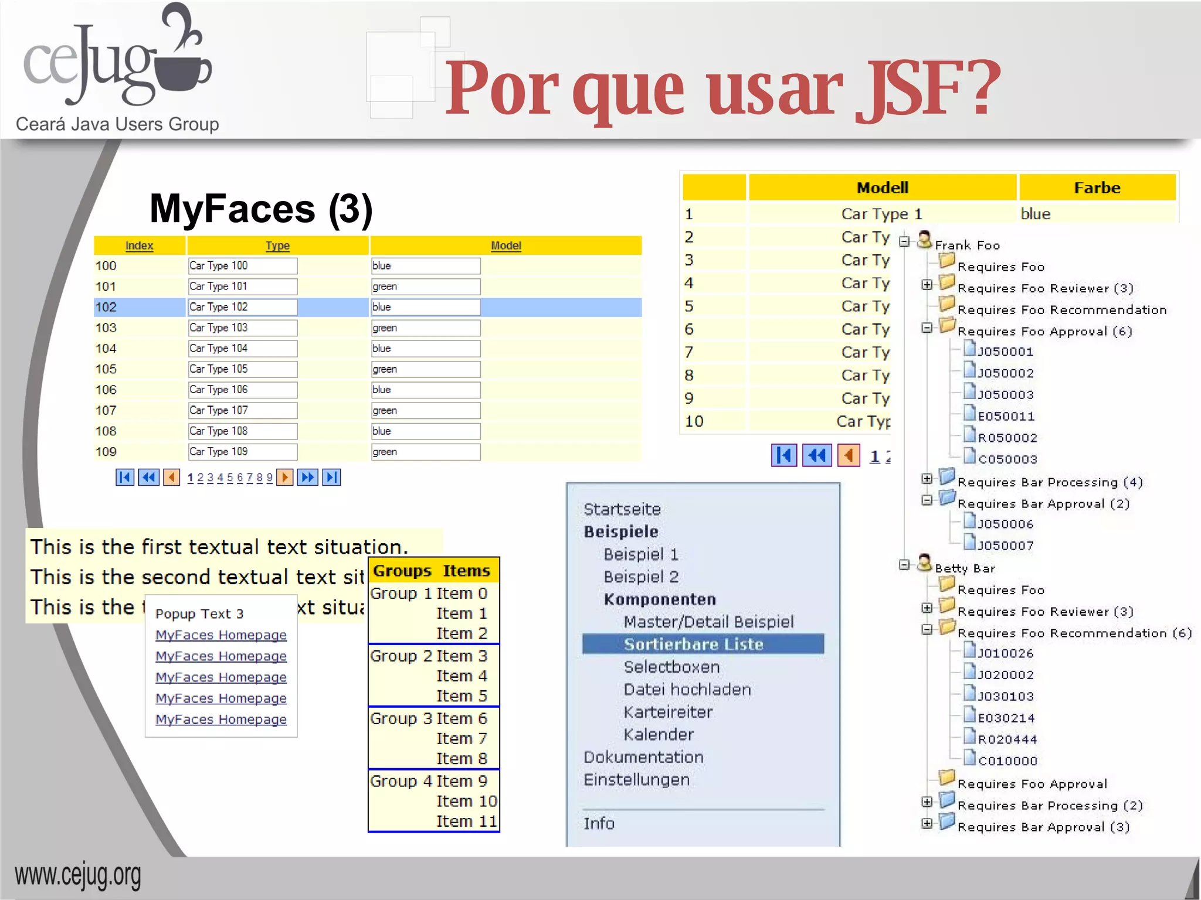Expand Betty's Requires Foo Reviewer (3)

tap(927, 608)
